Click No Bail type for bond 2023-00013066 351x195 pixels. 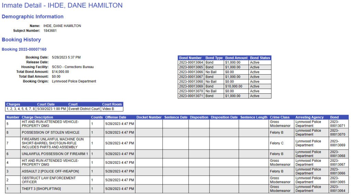point(214,72)
